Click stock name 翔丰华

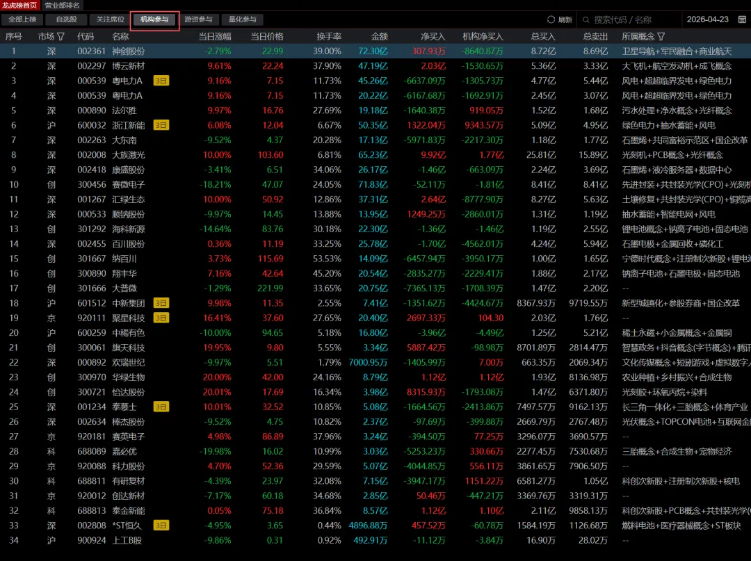coord(124,273)
